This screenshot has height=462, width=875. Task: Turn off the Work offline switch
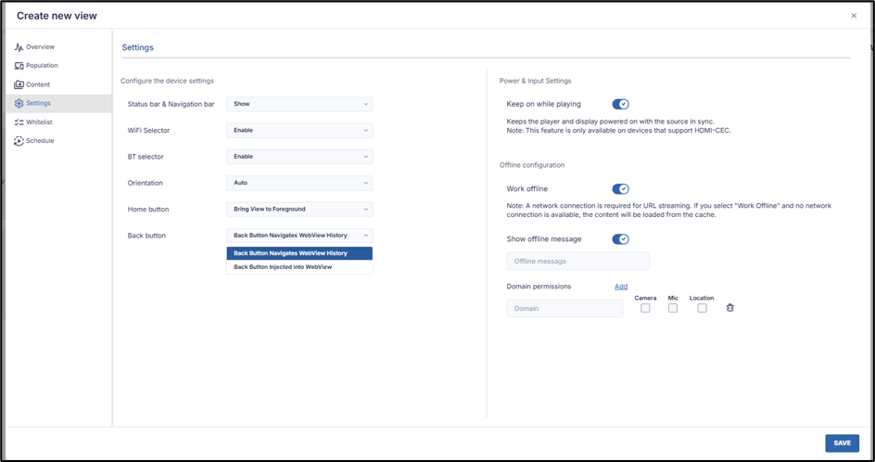tap(621, 189)
